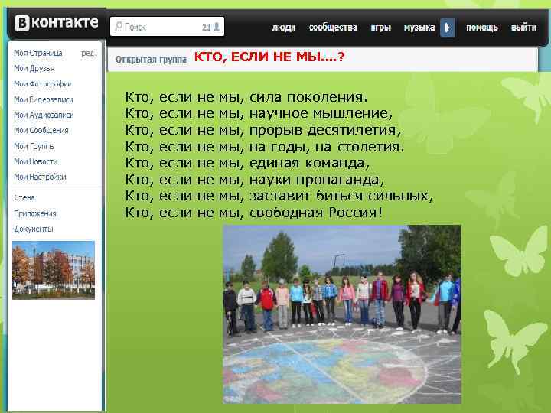This screenshot has height=413, width=551.
Task: Open the сообщества menu item
Action: (x=333, y=28)
